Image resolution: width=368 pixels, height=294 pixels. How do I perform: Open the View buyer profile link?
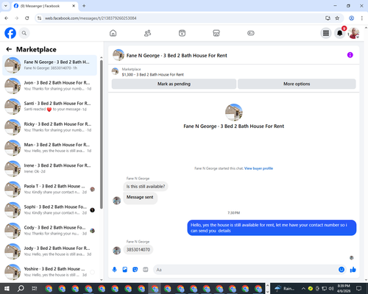258,168
